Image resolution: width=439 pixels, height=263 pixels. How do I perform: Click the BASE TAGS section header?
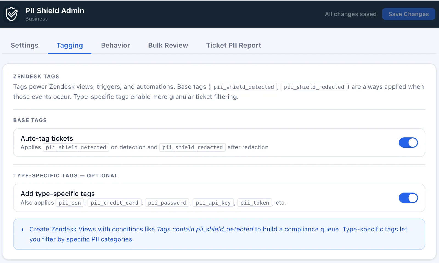(x=30, y=120)
